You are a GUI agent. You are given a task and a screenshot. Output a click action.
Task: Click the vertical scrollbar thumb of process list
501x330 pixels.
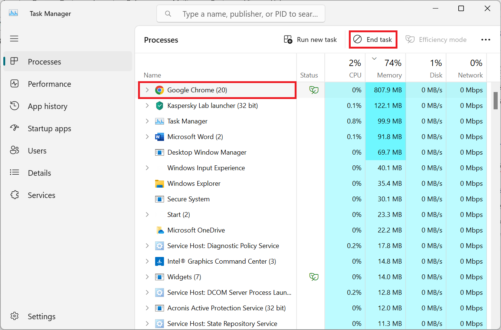coord(495,100)
